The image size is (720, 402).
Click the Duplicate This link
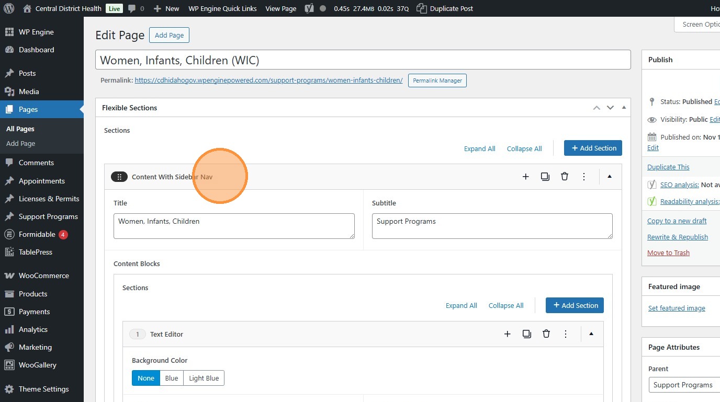click(x=668, y=167)
